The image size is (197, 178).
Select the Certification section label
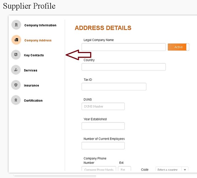(33, 100)
